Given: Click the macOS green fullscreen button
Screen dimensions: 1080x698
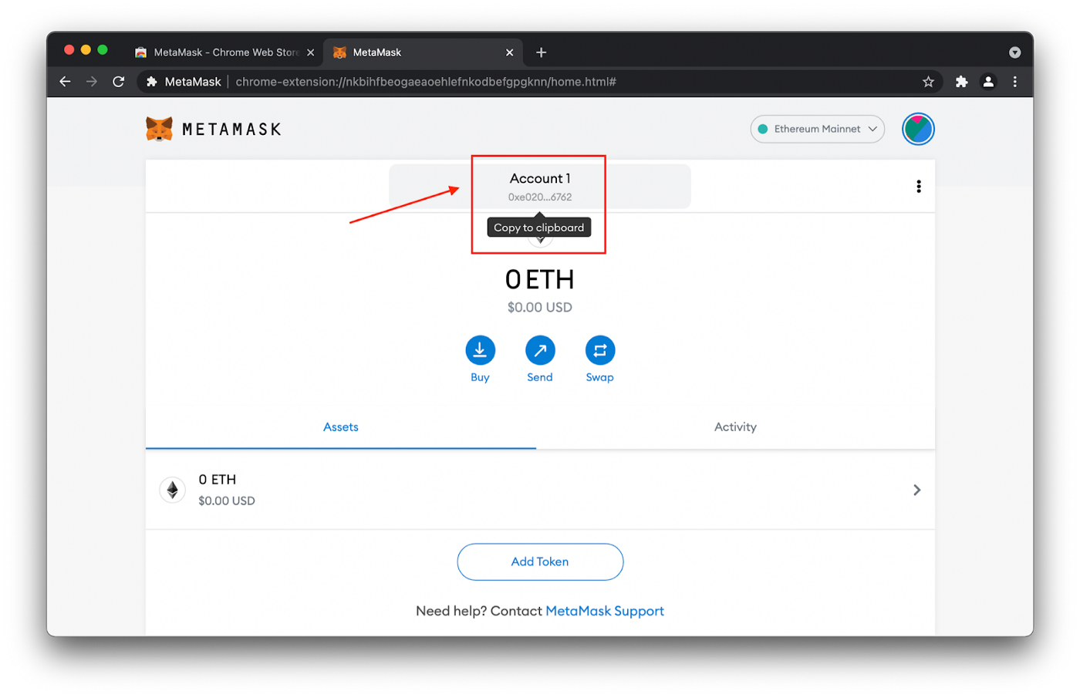Looking at the screenshot, I should coord(103,49).
